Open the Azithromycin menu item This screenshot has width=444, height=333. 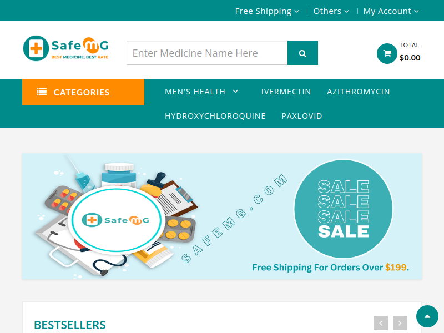pyautogui.click(x=359, y=92)
